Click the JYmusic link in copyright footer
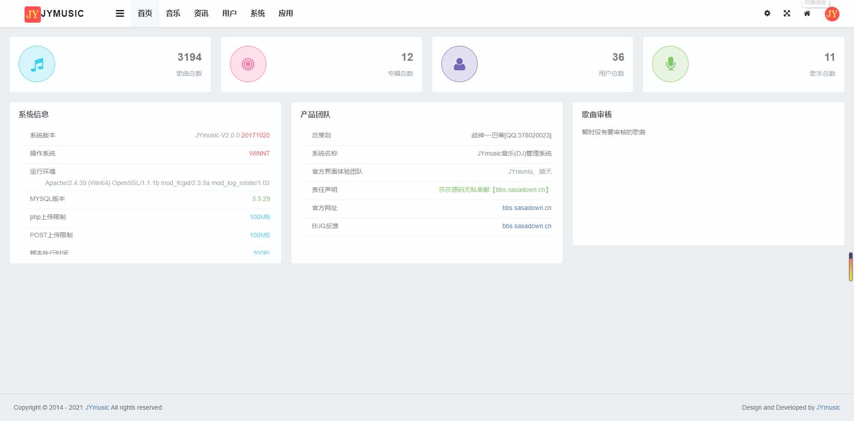 (97, 407)
